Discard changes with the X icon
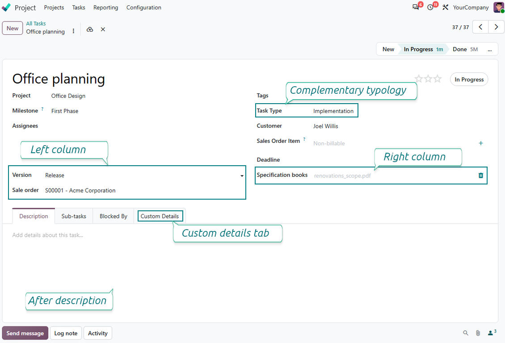Screen dimensions: 505x343 click(x=103, y=29)
